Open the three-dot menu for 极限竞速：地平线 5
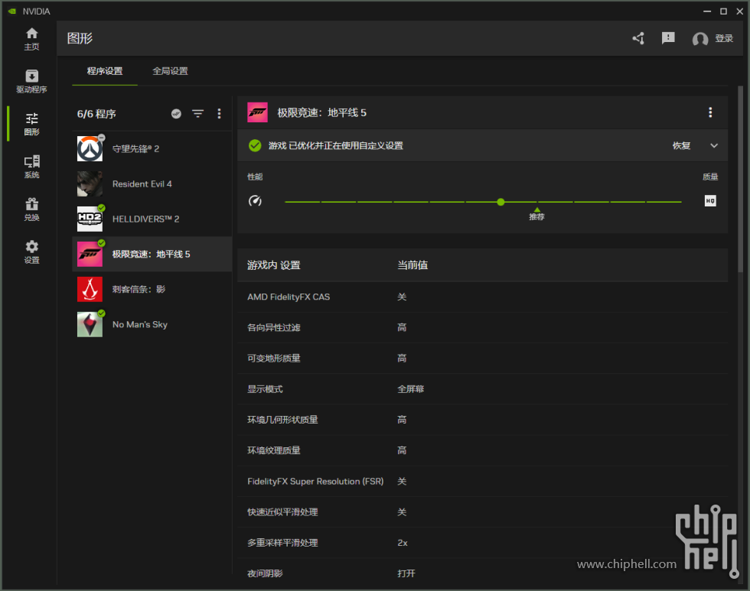This screenshot has height=591, width=750. point(710,112)
